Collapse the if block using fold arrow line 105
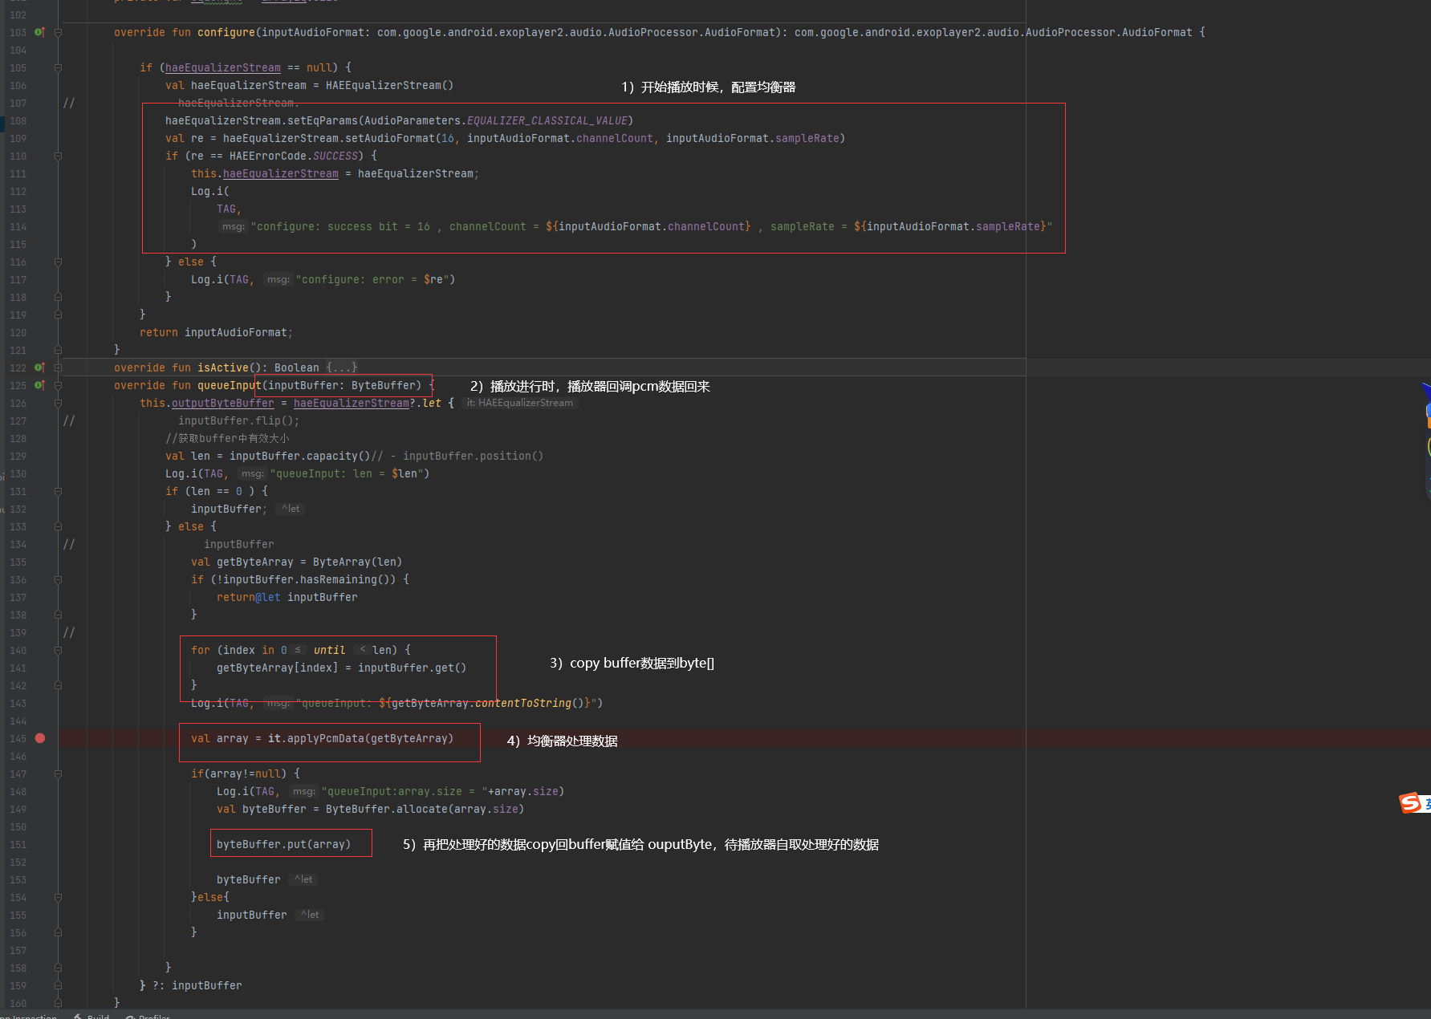Image resolution: width=1431 pixels, height=1019 pixels. tap(57, 67)
